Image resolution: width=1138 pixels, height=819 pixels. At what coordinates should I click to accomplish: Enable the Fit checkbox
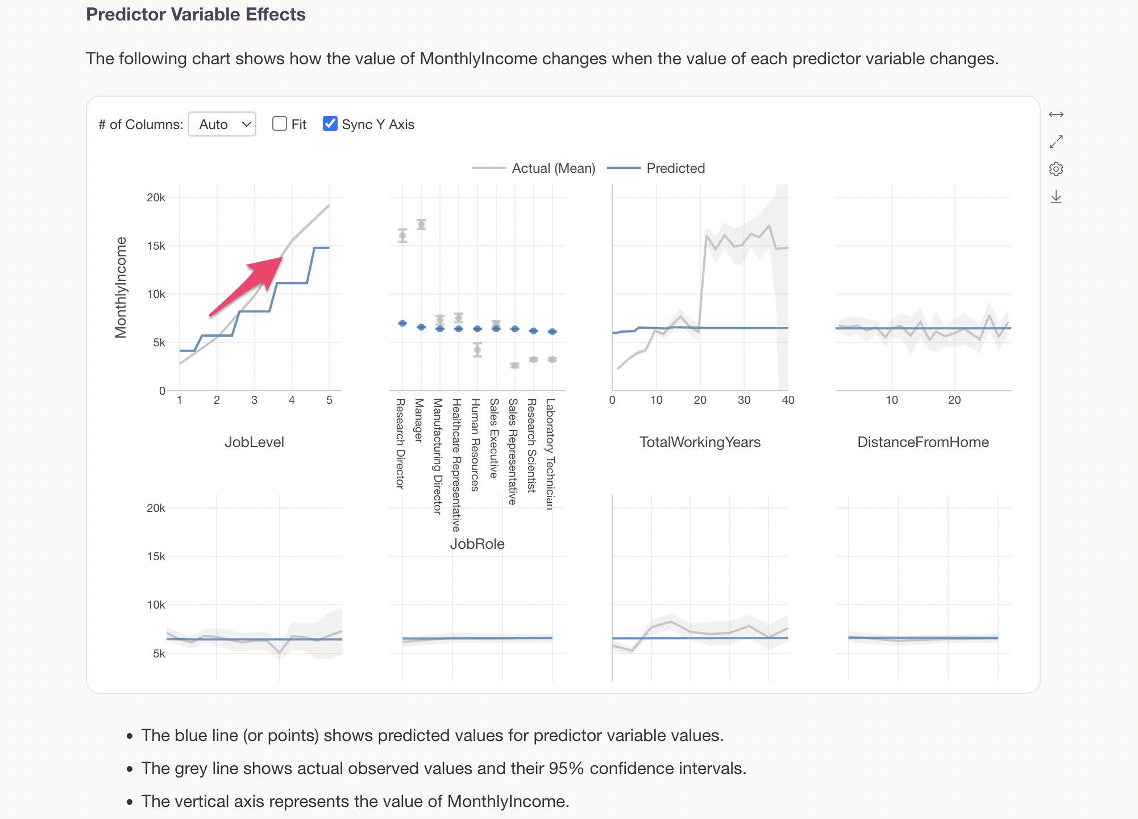tap(279, 124)
